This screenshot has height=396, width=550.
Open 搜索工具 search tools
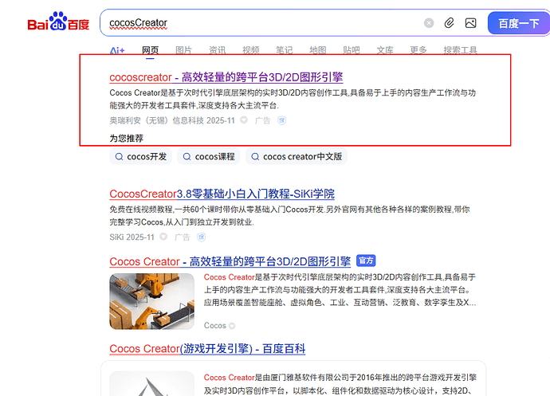pyautogui.click(x=460, y=50)
